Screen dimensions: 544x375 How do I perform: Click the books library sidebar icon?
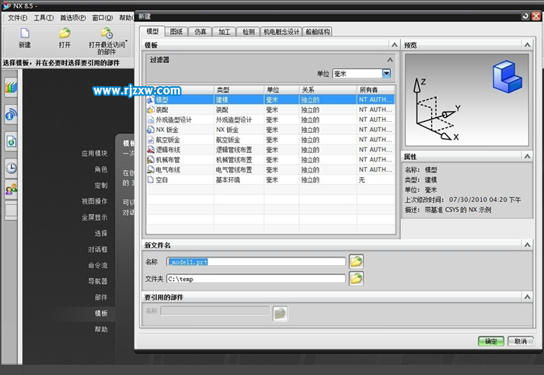(11, 87)
